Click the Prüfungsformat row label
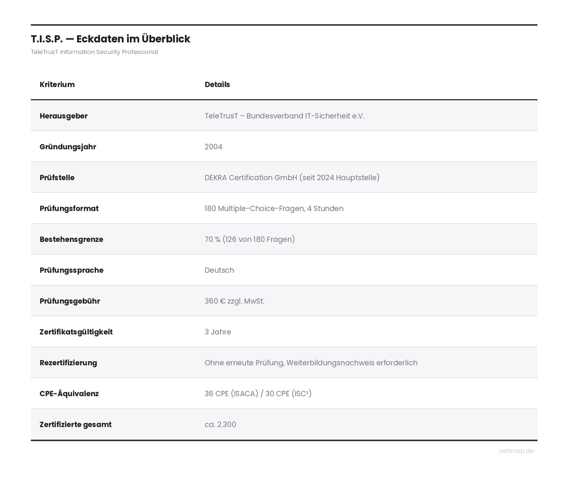568x486 pixels. 69,208
